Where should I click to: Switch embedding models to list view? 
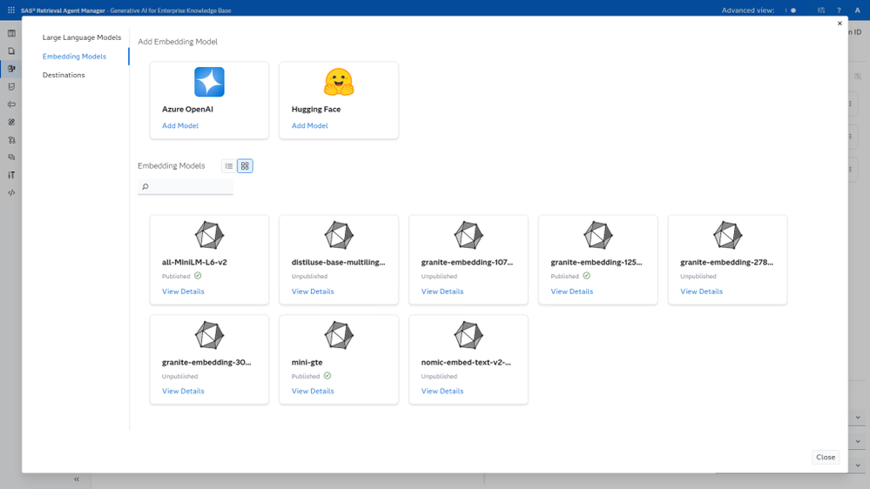228,166
